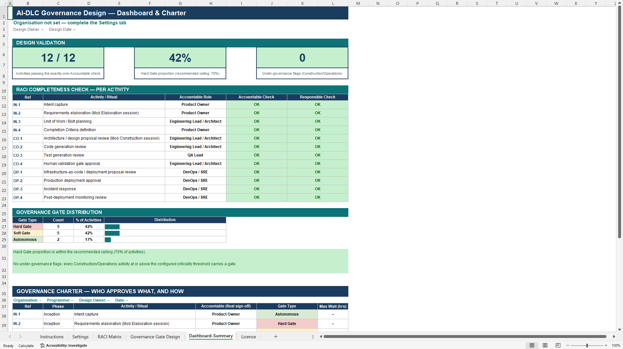
Task: Click the horizontal scrollbar thumb
Action: click(465, 337)
